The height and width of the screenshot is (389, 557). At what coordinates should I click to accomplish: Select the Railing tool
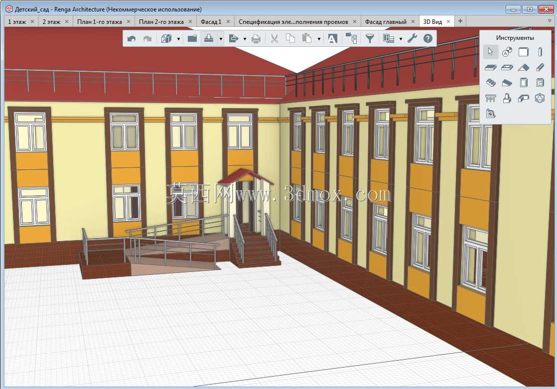(x=491, y=98)
